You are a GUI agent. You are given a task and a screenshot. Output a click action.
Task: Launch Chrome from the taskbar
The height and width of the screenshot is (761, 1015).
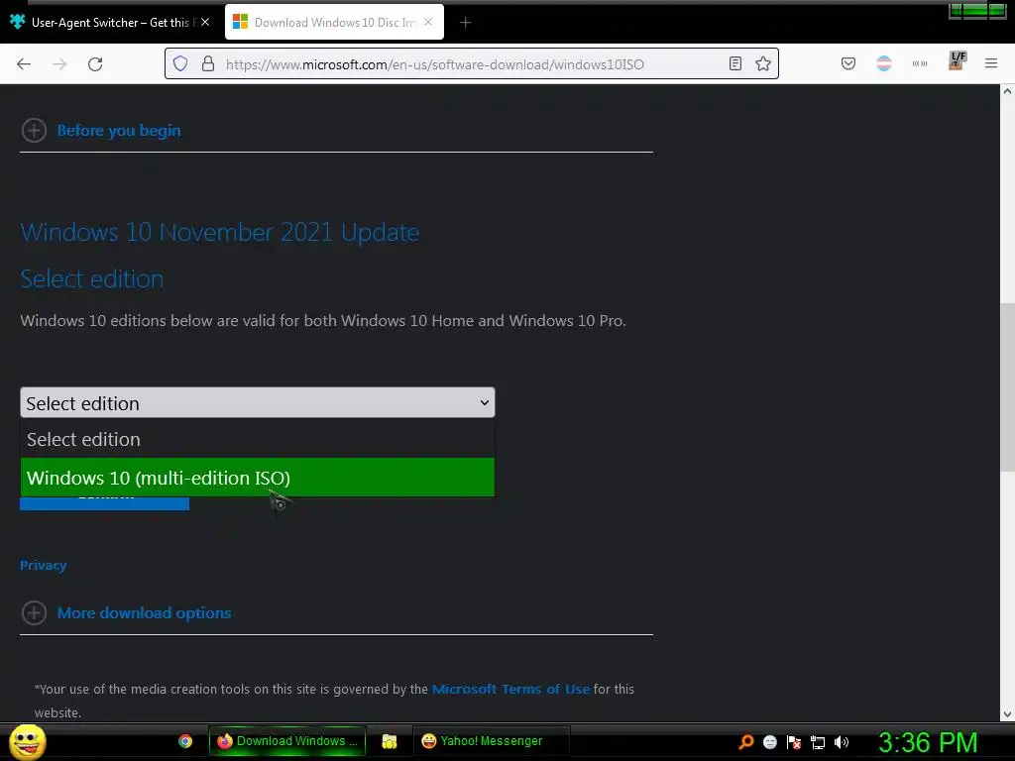pos(185,741)
